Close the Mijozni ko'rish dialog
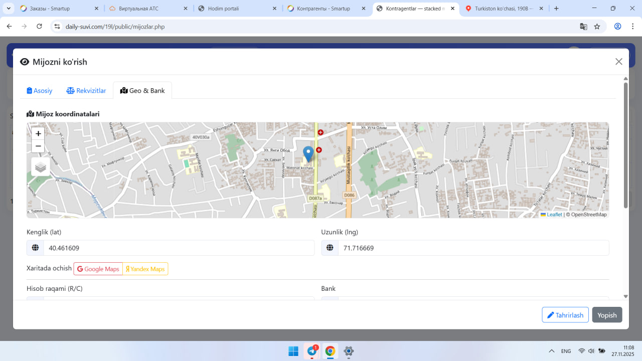Screen dimensions: 642x361 pos(618,62)
